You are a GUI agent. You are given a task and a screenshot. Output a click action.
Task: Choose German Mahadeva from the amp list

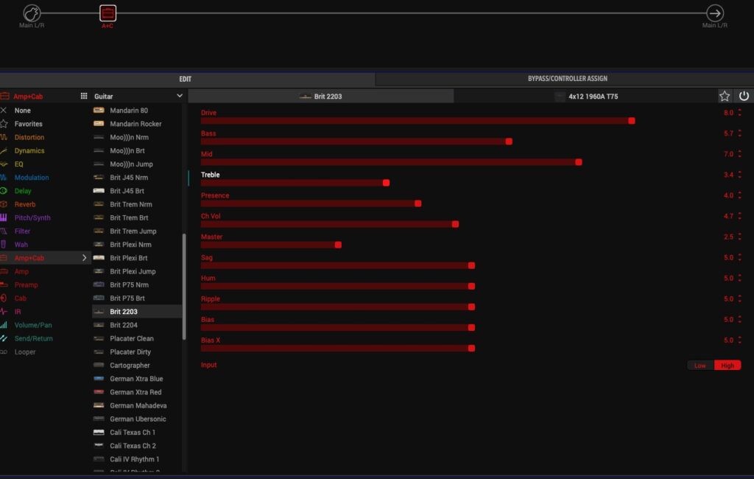(x=138, y=405)
